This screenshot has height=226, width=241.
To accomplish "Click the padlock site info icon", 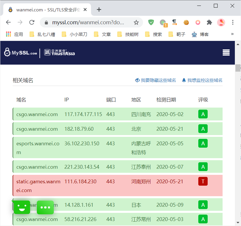I will 46,23.
